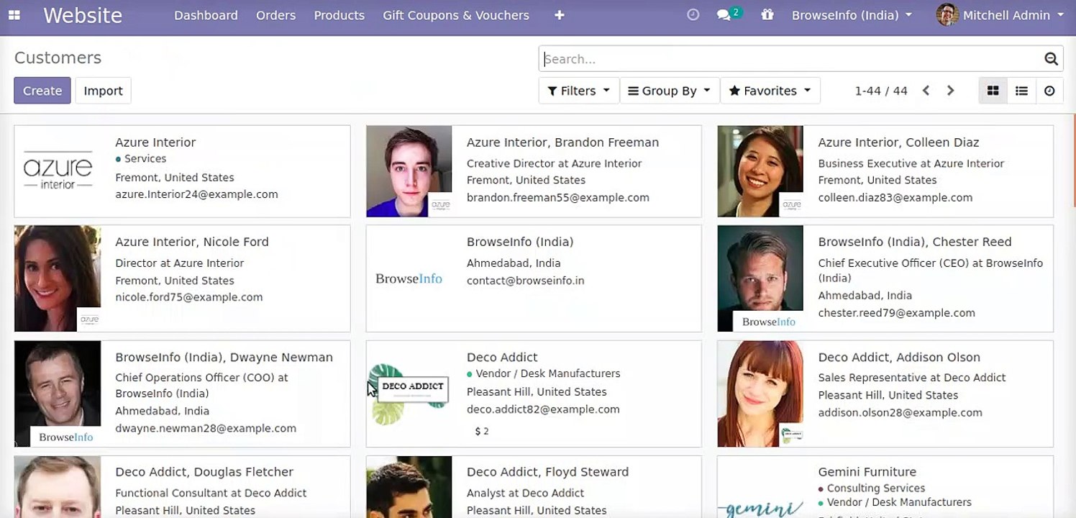
Task: Open Gift Coupons & Vouchers menu
Action: 456,15
